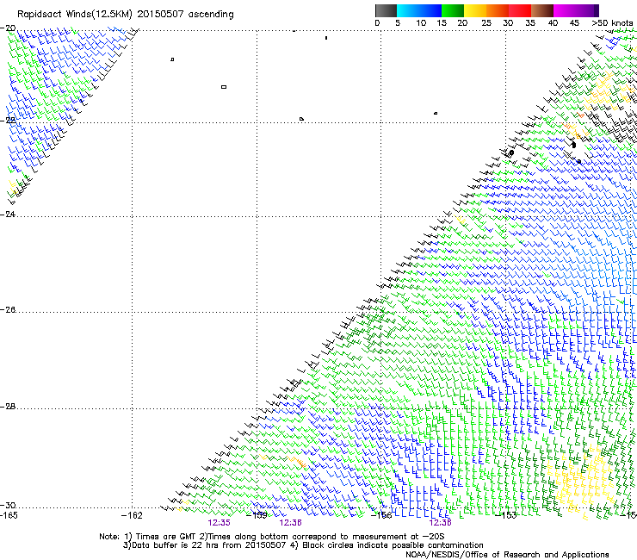
Task: Click the 'NOAA/NESDIS/Office of Research and Applications' credit
Action: coord(507,555)
